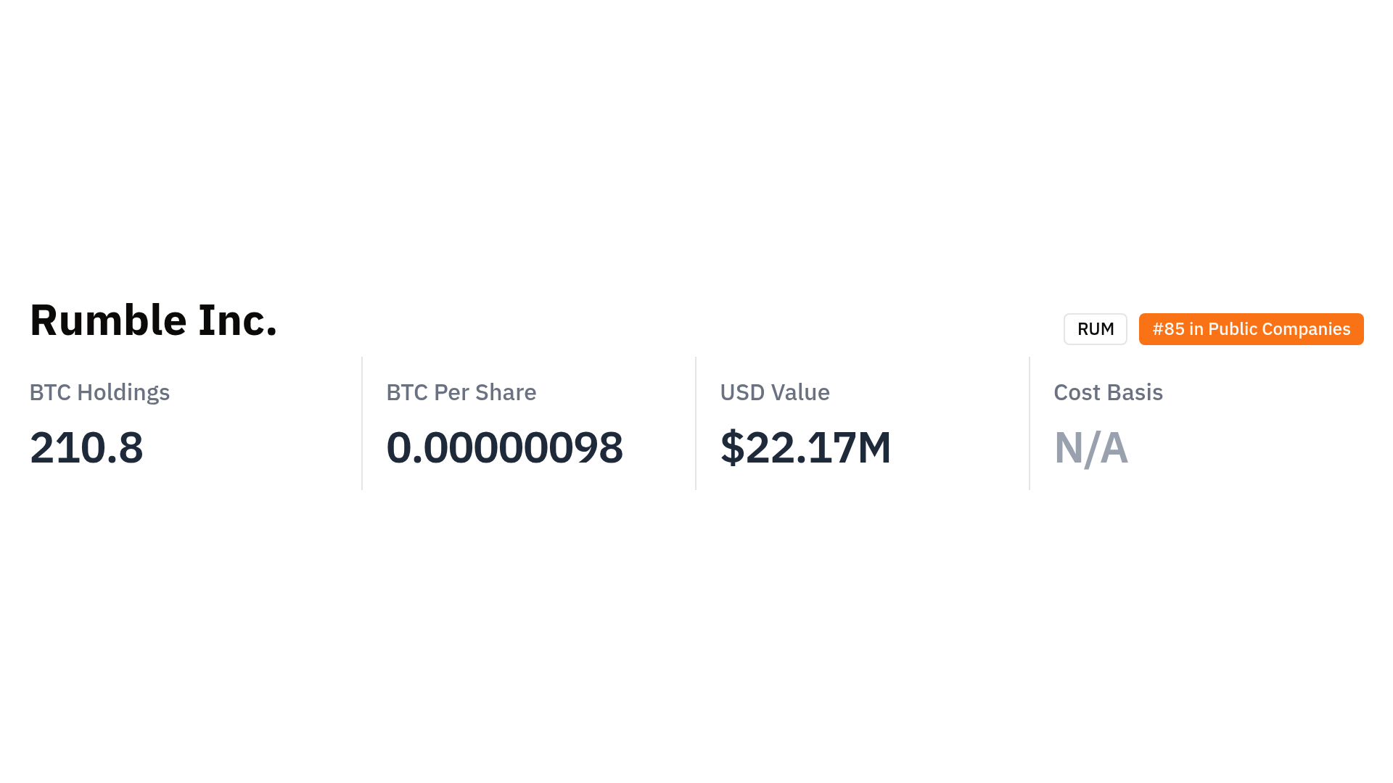Select the 210.8 holdings value
Image resolution: width=1393 pixels, height=783 pixels.
tap(86, 447)
